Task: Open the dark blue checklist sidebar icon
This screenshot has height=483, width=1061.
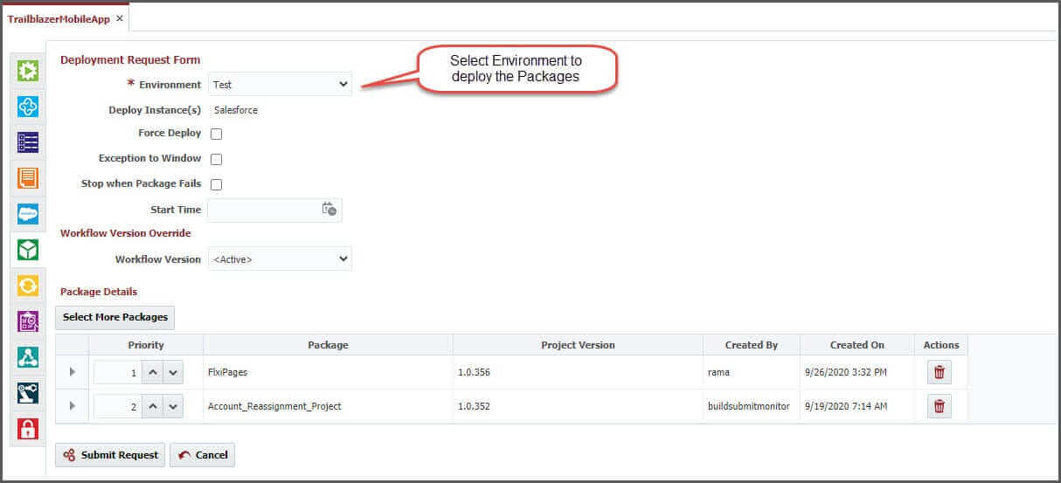Action: click(x=28, y=142)
